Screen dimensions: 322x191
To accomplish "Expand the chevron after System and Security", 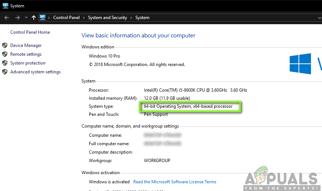I will click(131, 18).
